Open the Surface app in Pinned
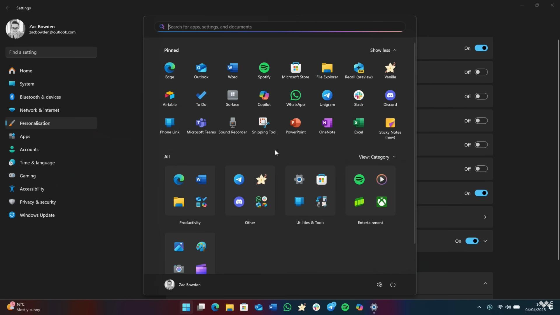This screenshot has height=315, width=560. point(232,98)
